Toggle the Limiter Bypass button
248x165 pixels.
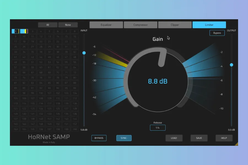click(217, 33)
